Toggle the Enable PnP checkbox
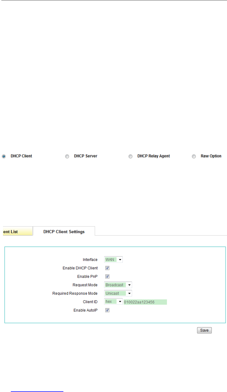Image resolution: width=227 pixels, height=392 pixels. pos(107,276)
